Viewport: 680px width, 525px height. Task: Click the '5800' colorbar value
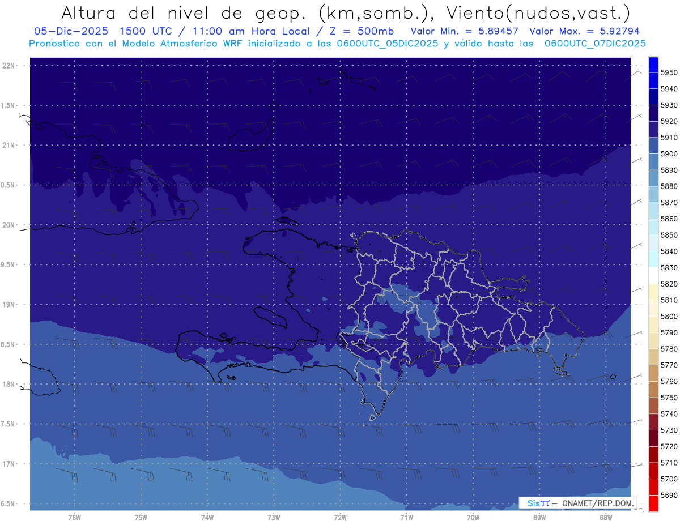pyautogui.click(x=669, y=316)
